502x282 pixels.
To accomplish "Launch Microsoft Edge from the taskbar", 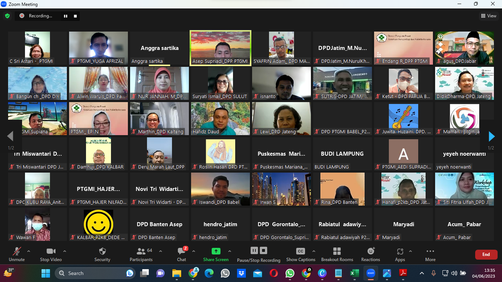I will [x=209, y=273].
